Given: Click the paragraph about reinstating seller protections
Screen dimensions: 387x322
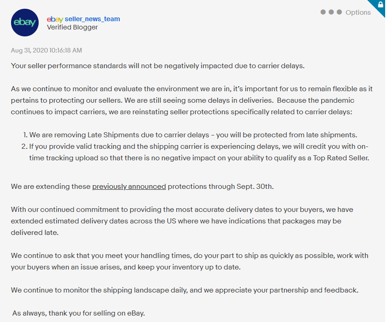Looking at the screenshot, I should (x=192, y=100).
